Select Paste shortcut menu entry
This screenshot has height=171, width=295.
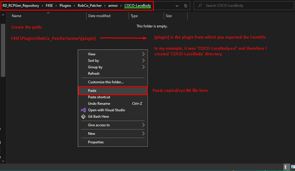113,97
